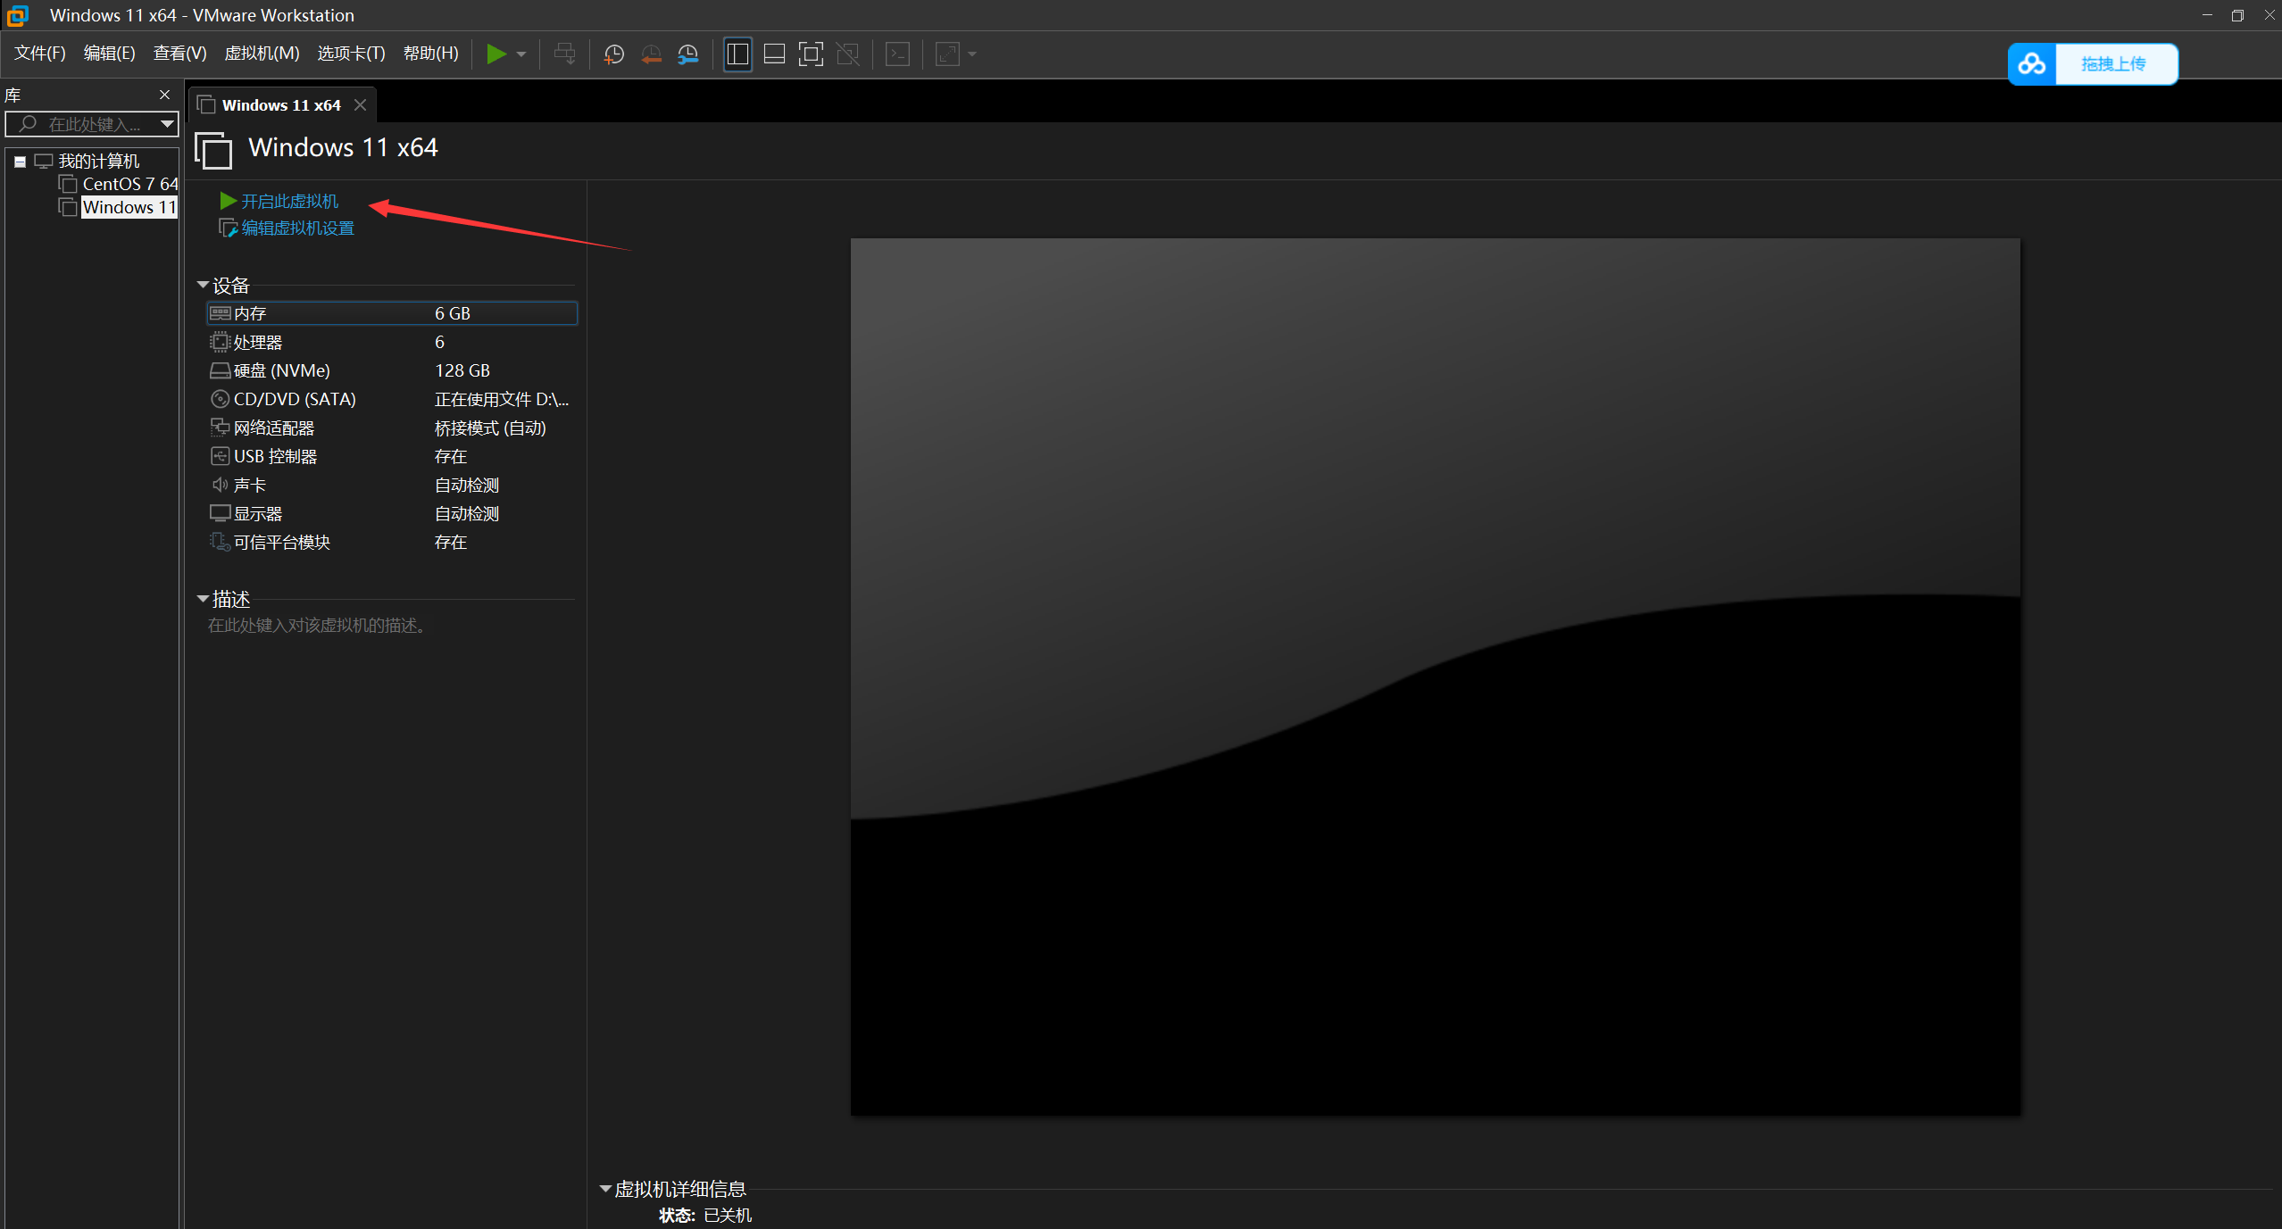Screen dimensions: 2282x1229
Task: Click the stretch guest display icon
Action: (946, 54)
